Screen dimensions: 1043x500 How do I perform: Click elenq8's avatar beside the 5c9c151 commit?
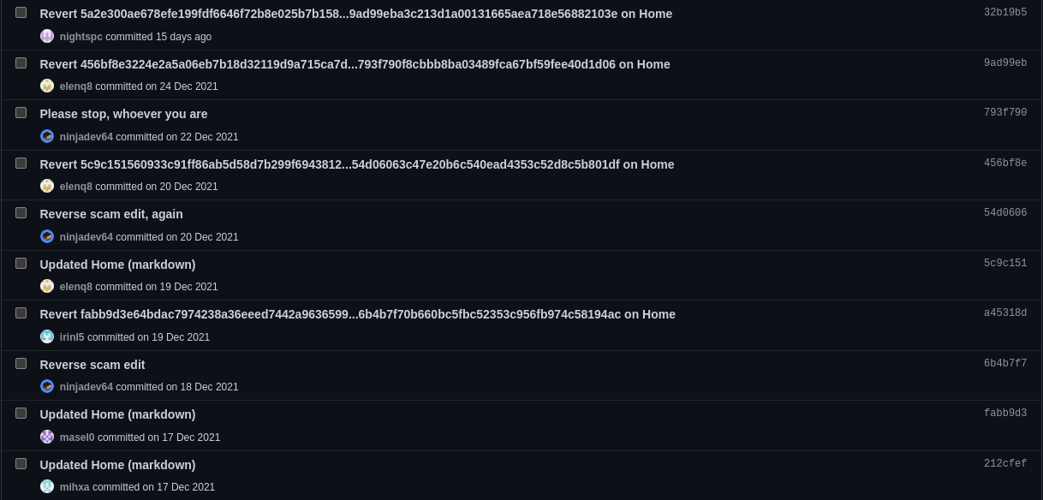pyautogui.click(x=47, y=286)
